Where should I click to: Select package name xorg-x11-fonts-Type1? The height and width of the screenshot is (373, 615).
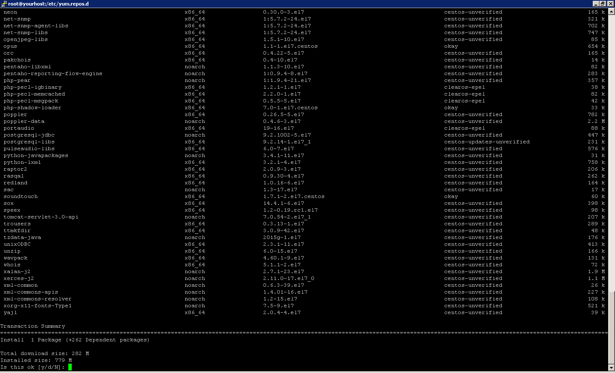click(38, 306)
